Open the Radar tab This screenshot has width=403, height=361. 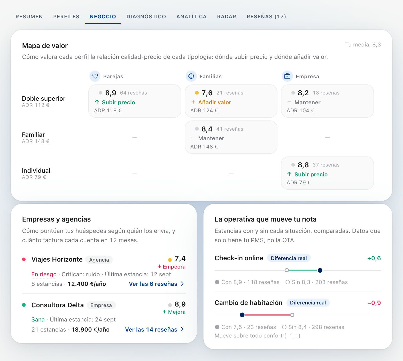click(x=227, y=17)
